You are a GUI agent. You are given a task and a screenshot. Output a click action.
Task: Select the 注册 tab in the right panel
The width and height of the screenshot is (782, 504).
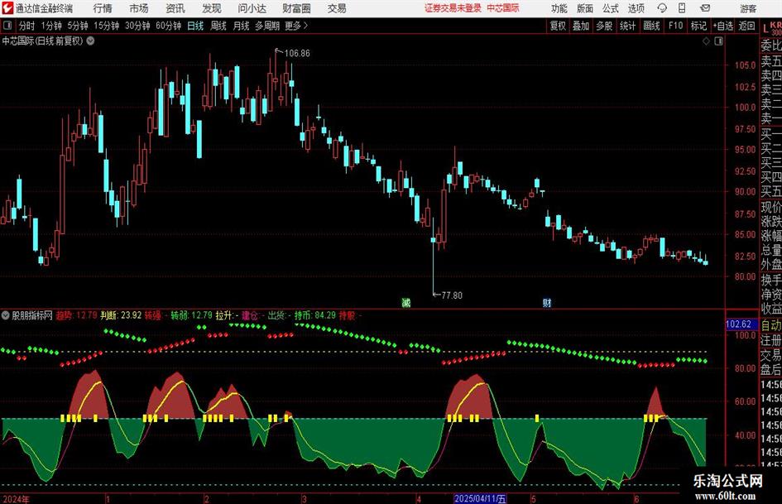tap(770, 340)
